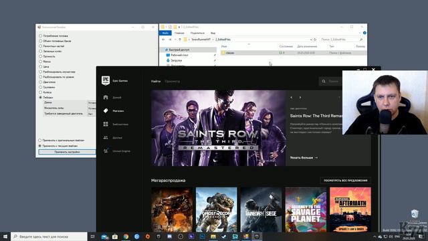The width and height of the screenshot is (428, 241).
Task: Open the Explorer address bar history dropdown
Action: (311, 39)
